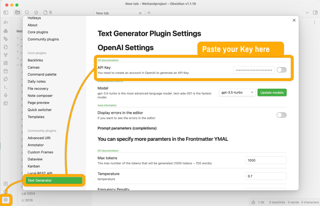Viewport: 320px width, 206px height.
Task: Open the vertical three-dots more options
Action: point(315,22)
